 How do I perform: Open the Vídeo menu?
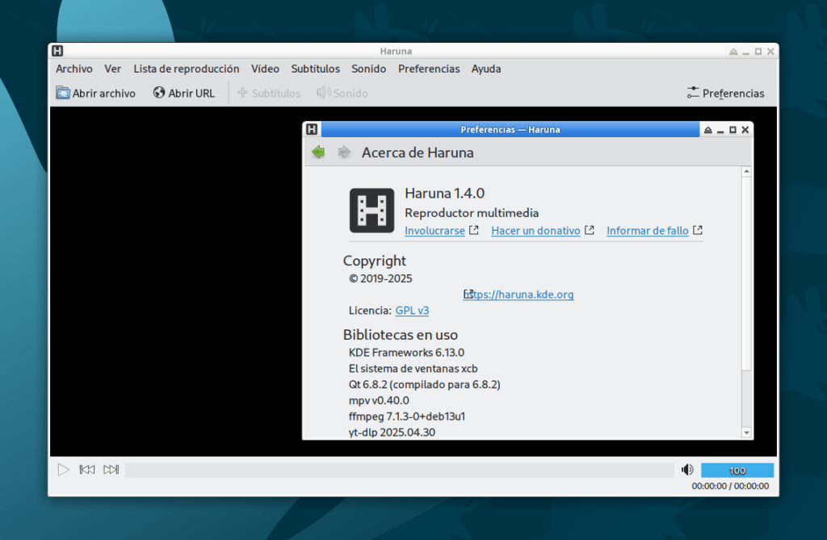coord(265,69)
